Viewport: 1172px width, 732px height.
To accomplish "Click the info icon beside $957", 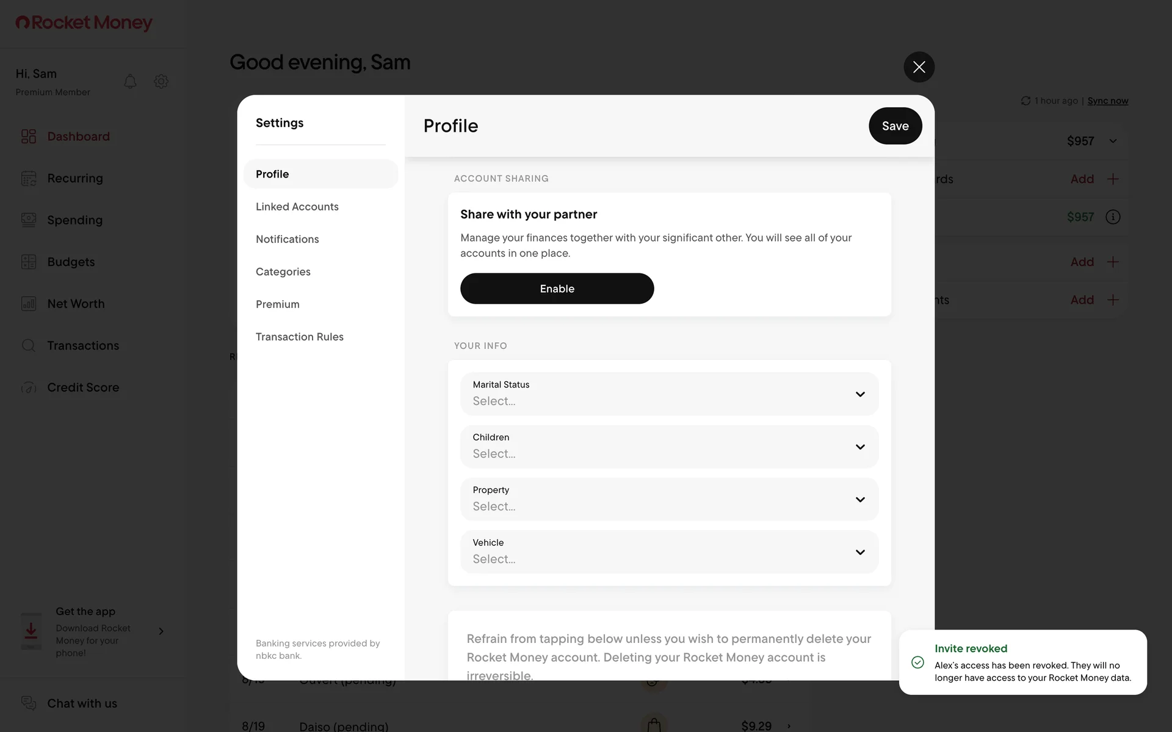I will [x=1113, y=217].
